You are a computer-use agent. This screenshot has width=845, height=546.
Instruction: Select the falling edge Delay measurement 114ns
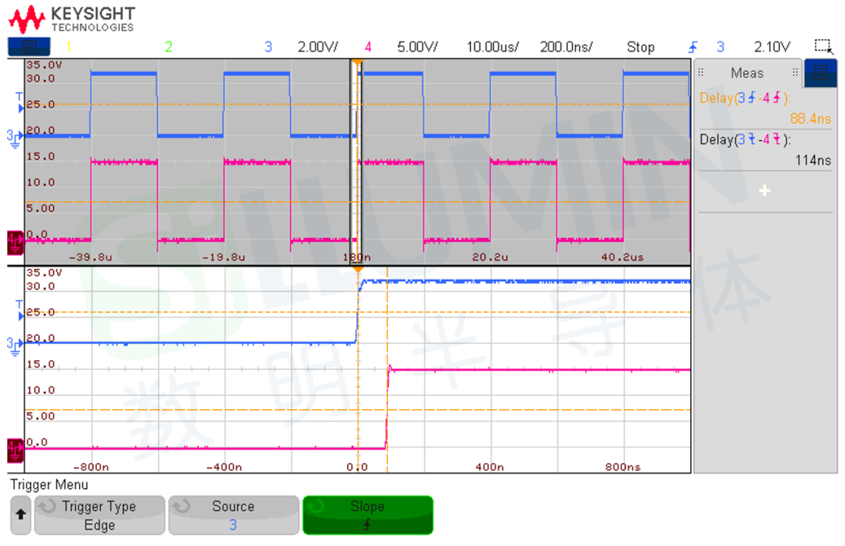point(765,150)
